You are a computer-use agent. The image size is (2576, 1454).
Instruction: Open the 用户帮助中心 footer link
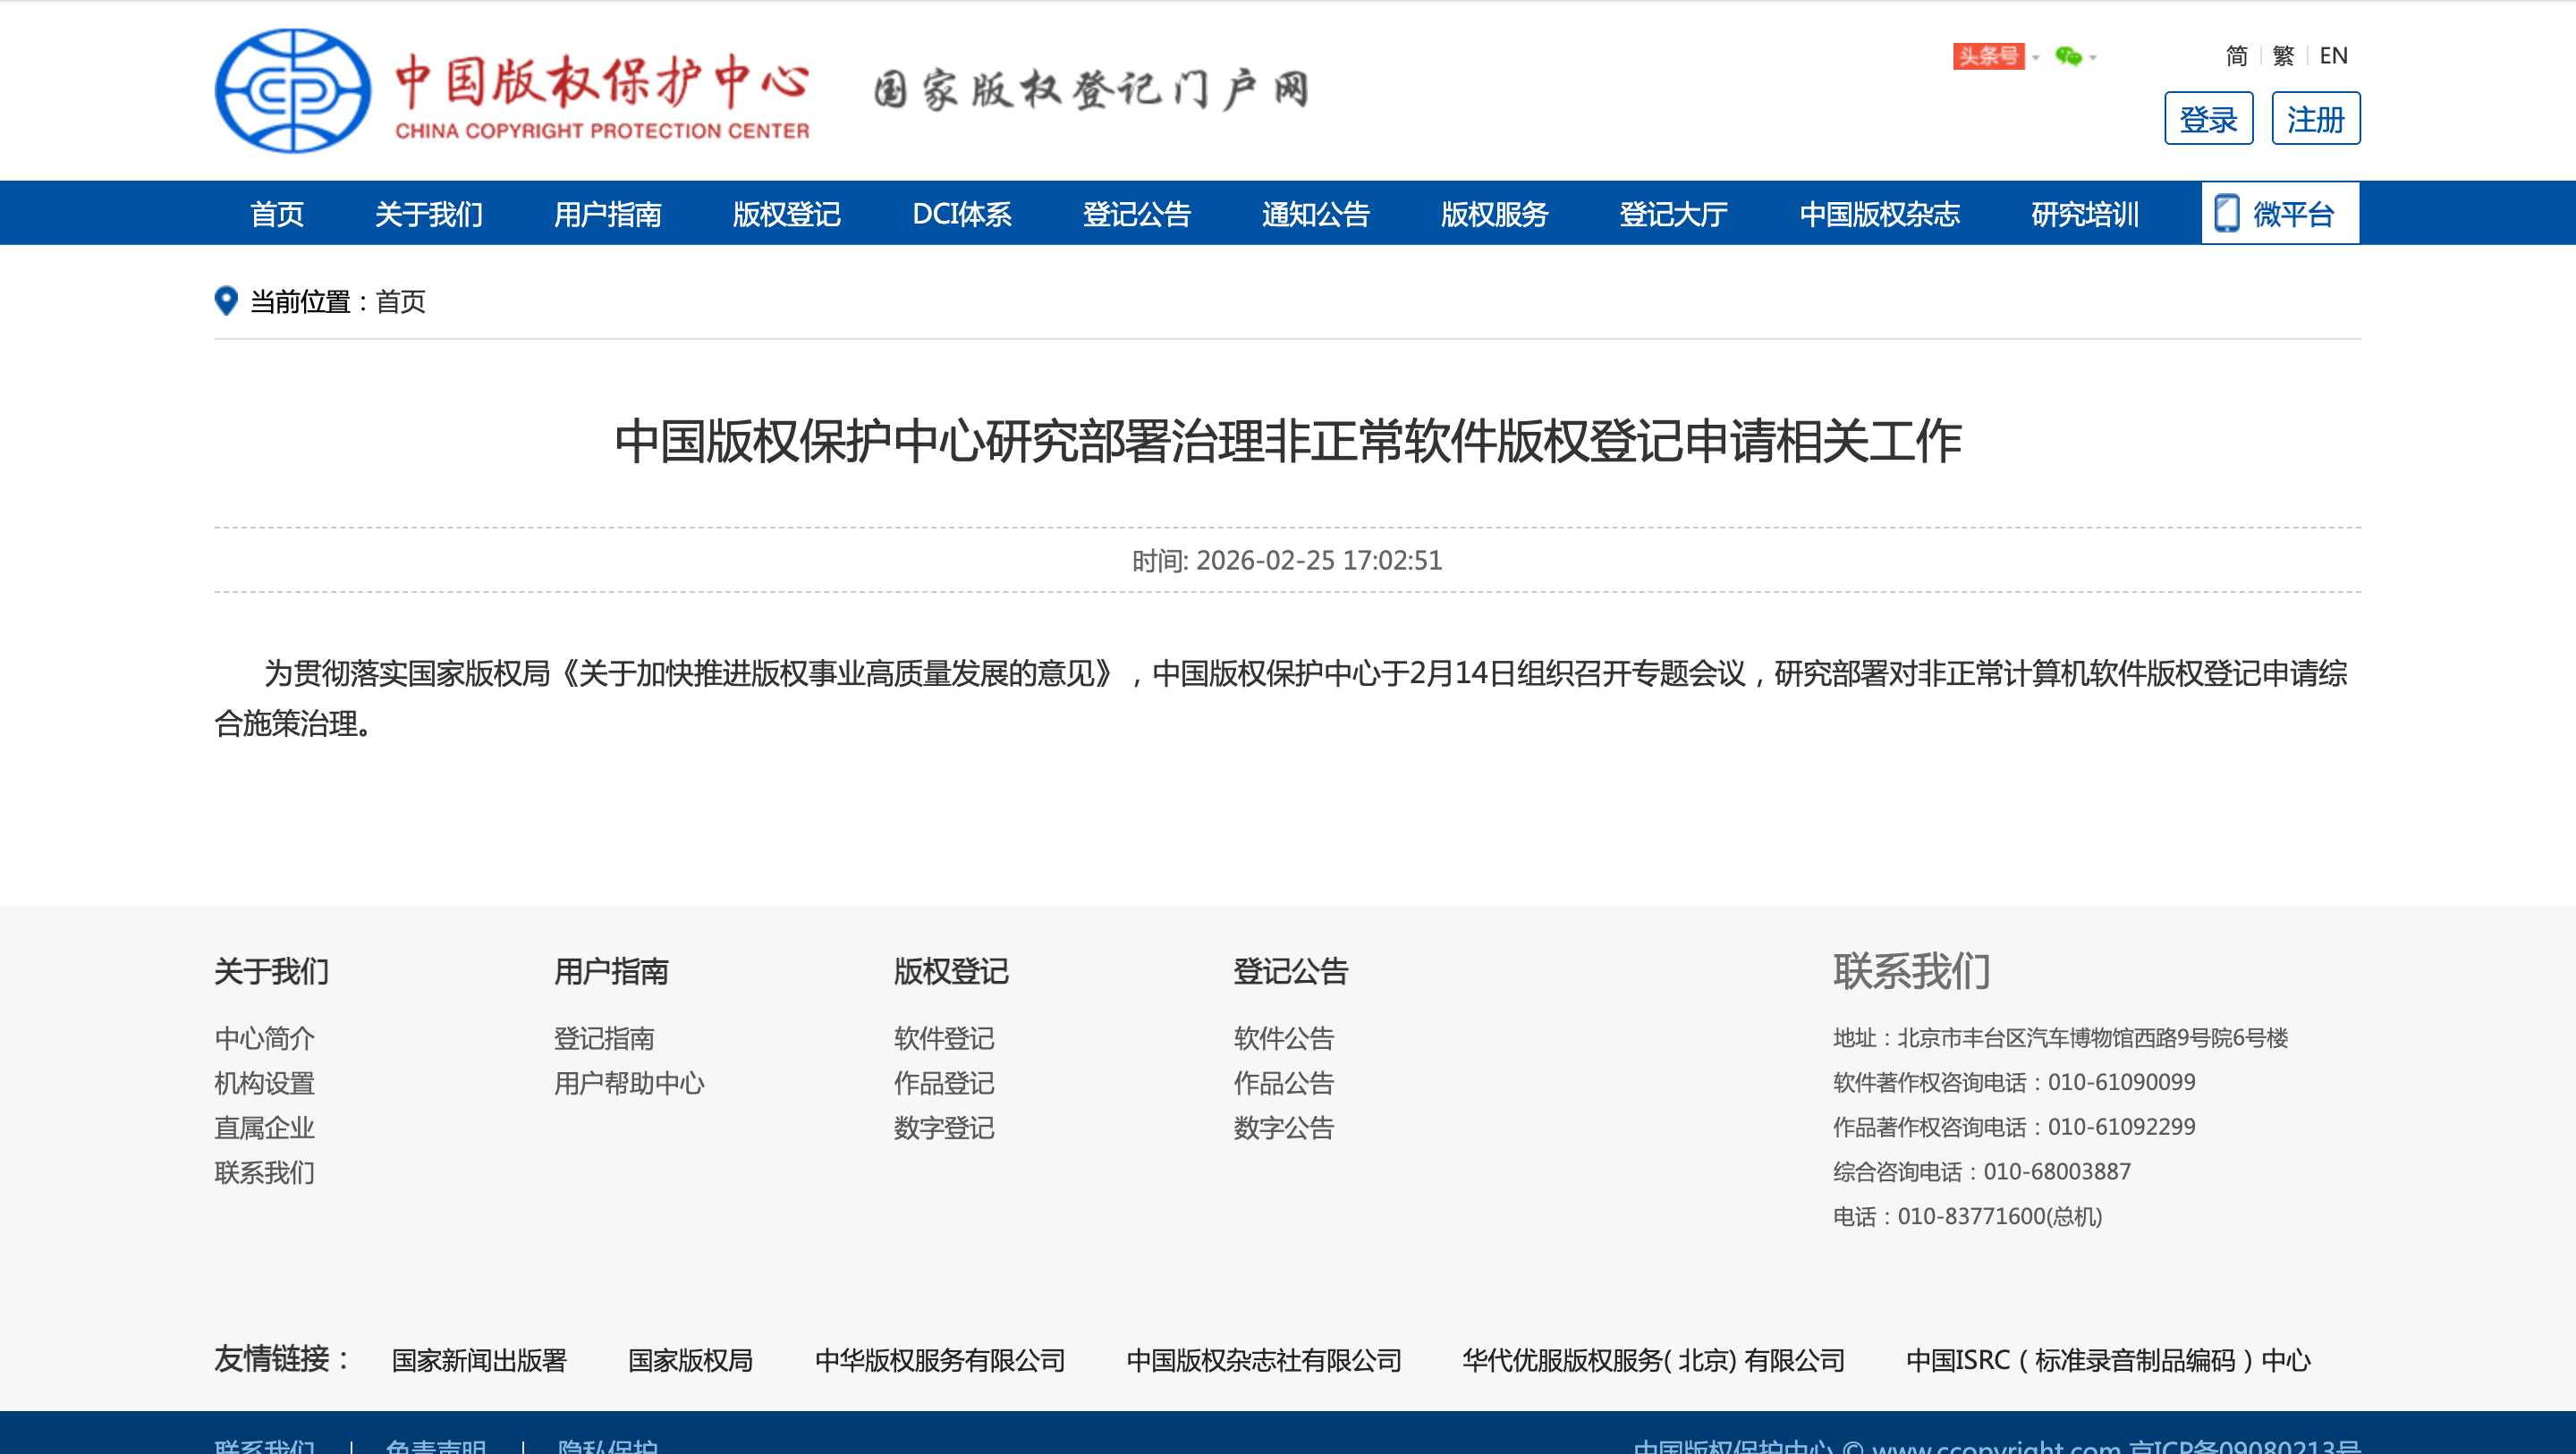coord(629,1083)
